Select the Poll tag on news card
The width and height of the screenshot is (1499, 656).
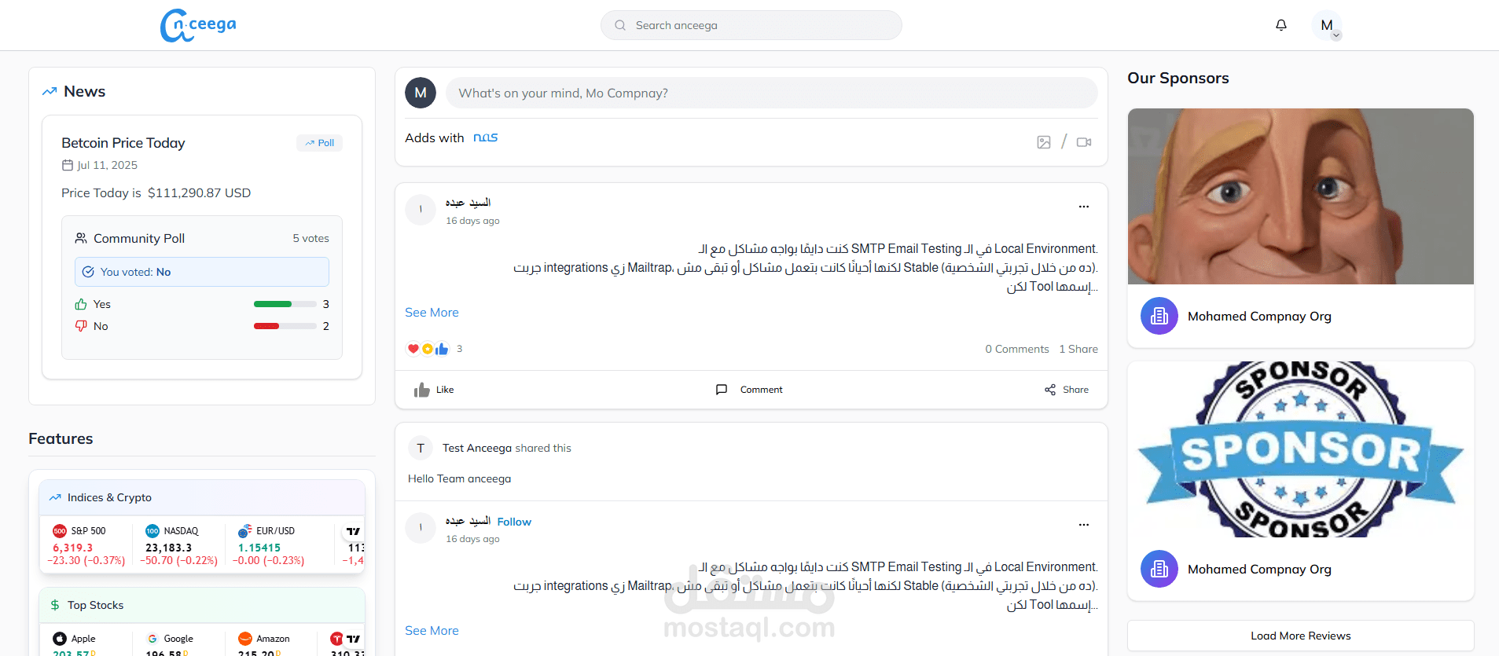[320, 143]
